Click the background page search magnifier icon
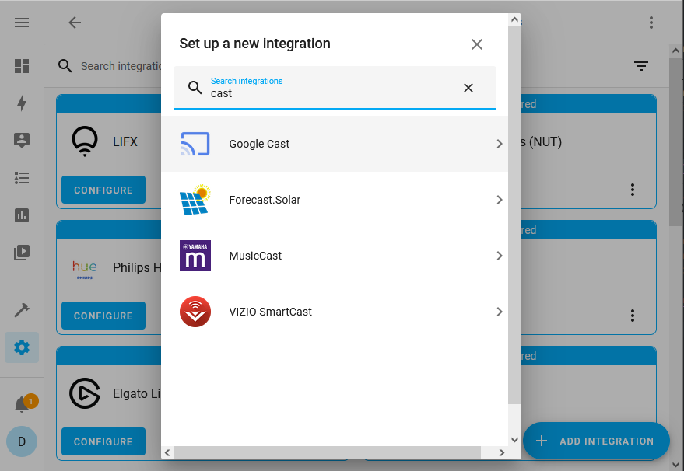The height and width of the screenshot is (471, 684). click(x=65, y=66)
